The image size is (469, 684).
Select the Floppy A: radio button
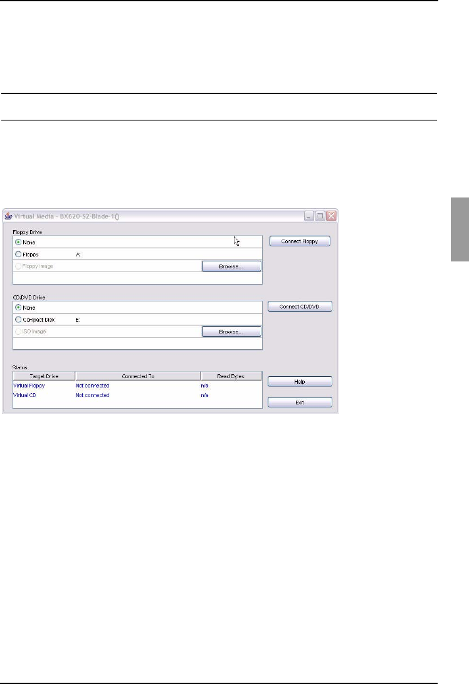(18, 255)
